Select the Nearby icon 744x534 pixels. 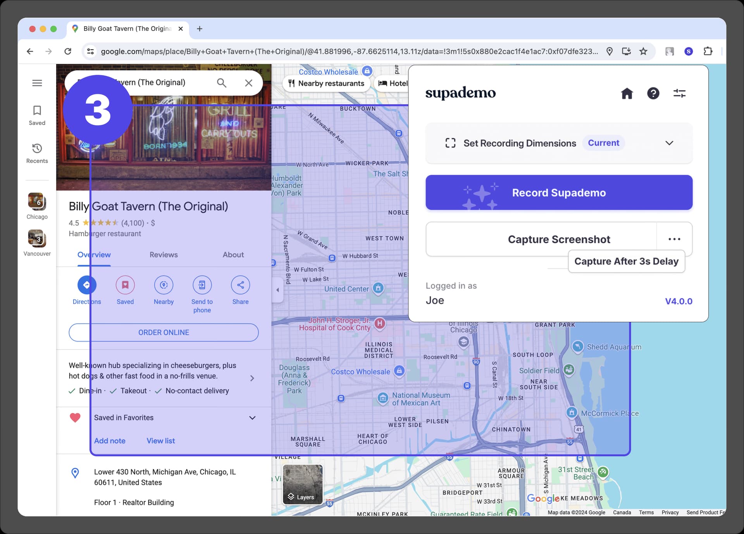(164, 285)
